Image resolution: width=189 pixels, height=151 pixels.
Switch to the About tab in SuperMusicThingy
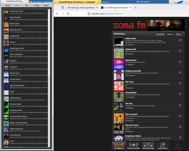(46, 5)
